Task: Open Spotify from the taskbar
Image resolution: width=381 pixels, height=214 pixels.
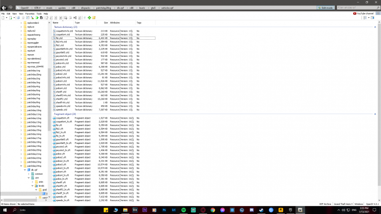Action: coord(184,210)
